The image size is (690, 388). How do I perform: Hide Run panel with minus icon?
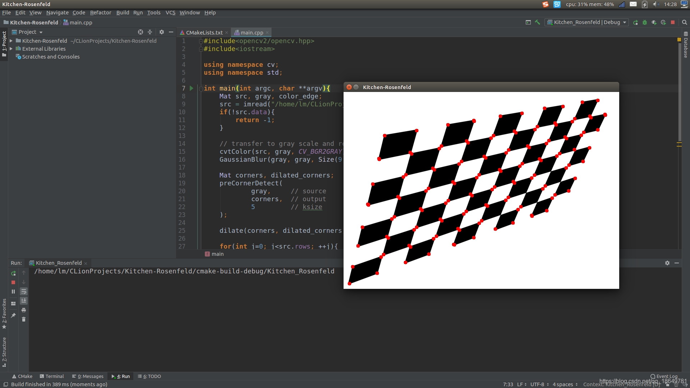tap(677, 263)
